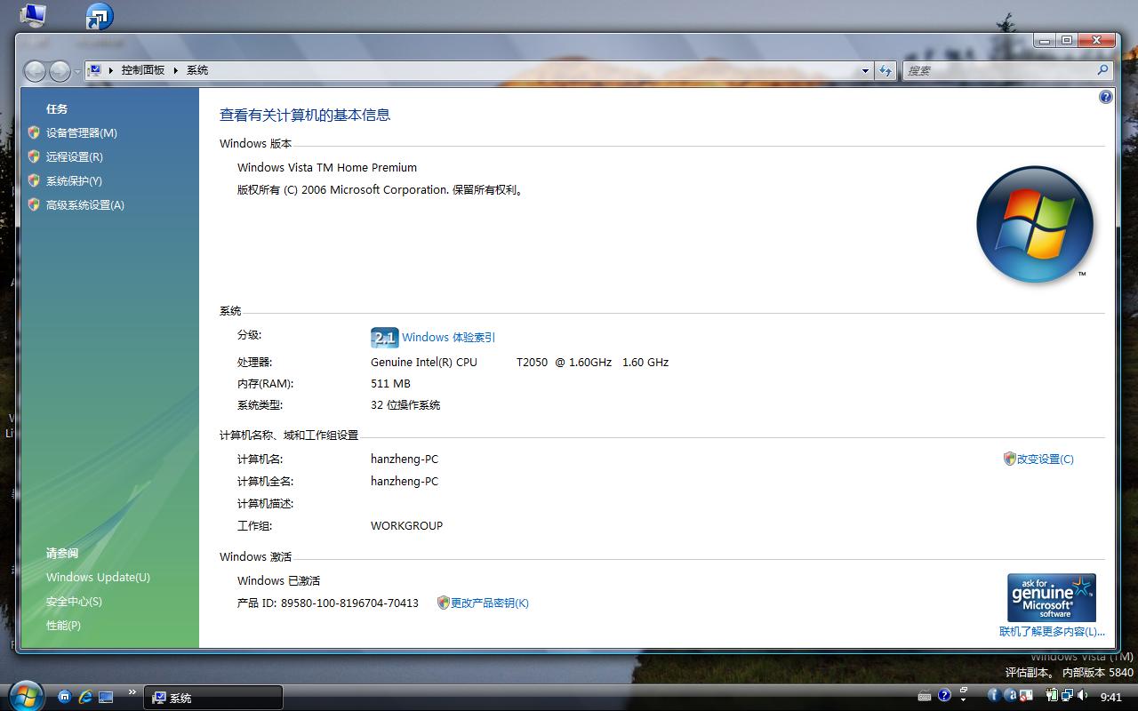Click the blue shortcut icon on the desktop
The height and width of the screenshot is (711, 1138).
100,16
